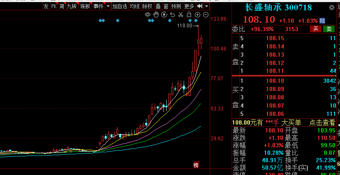
Task: Click the red 买 buy button
Action: click(316, 29)
